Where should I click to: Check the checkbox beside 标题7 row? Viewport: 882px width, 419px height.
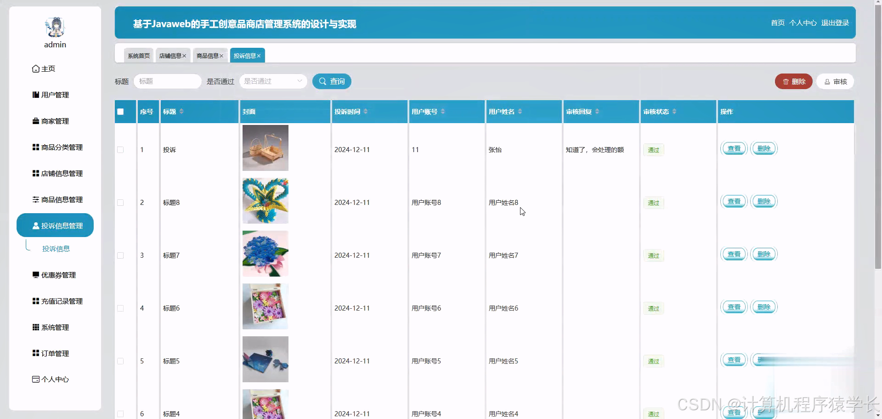120,255
